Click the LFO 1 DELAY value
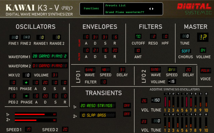The width and height of the screenshot is (214, 133). [x=122, y=70]
